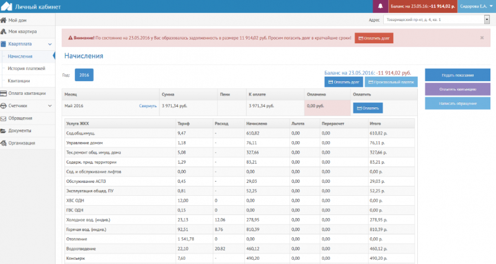Open the Адрес address dropdown
The width and height of the screenshot is (496, 264).
[x=486, y=19]
